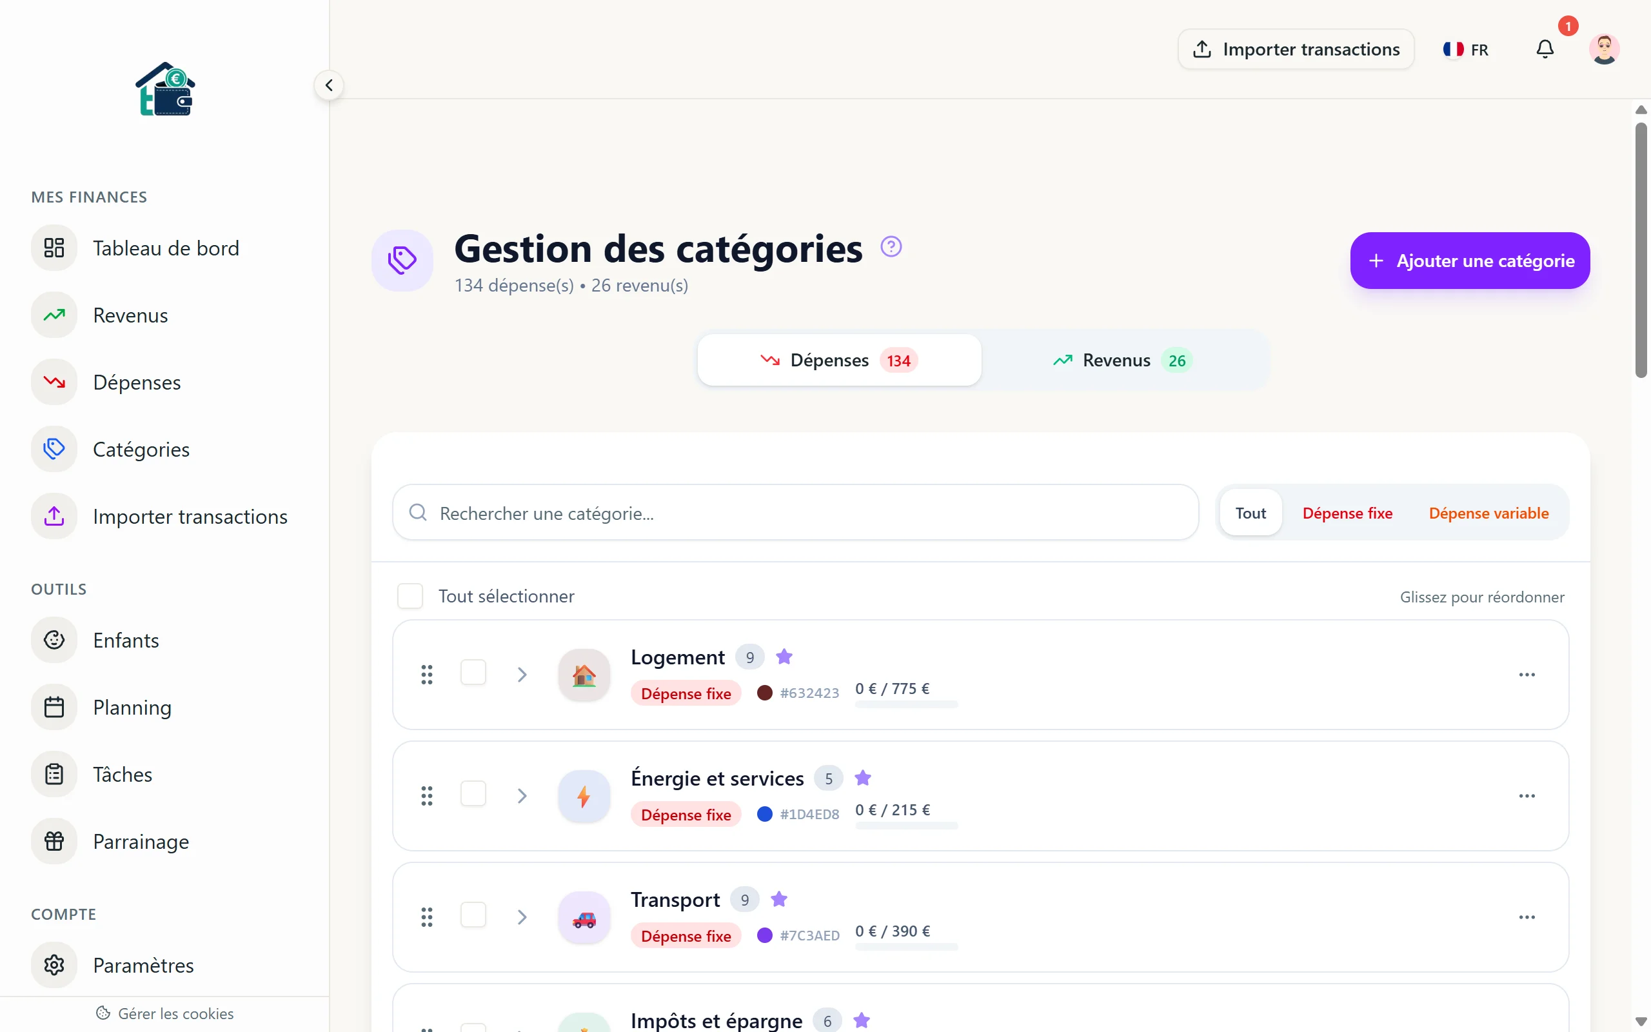Tick the Énergie et services checkbox

click(473, 795)
